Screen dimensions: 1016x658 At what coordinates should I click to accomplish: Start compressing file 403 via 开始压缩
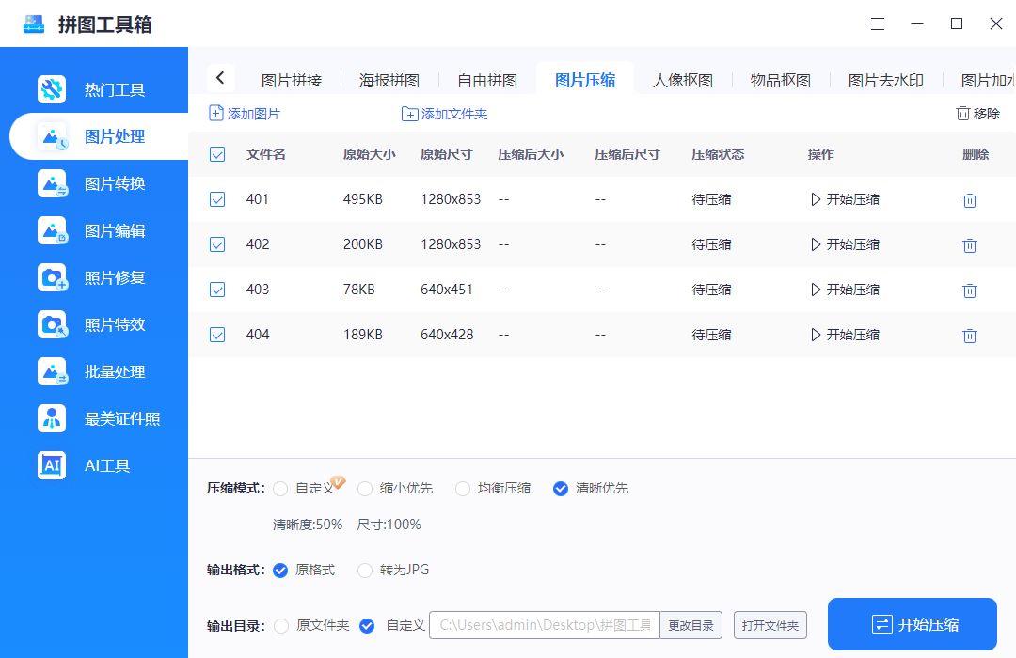pyautogui.click(x=845, y=290)
